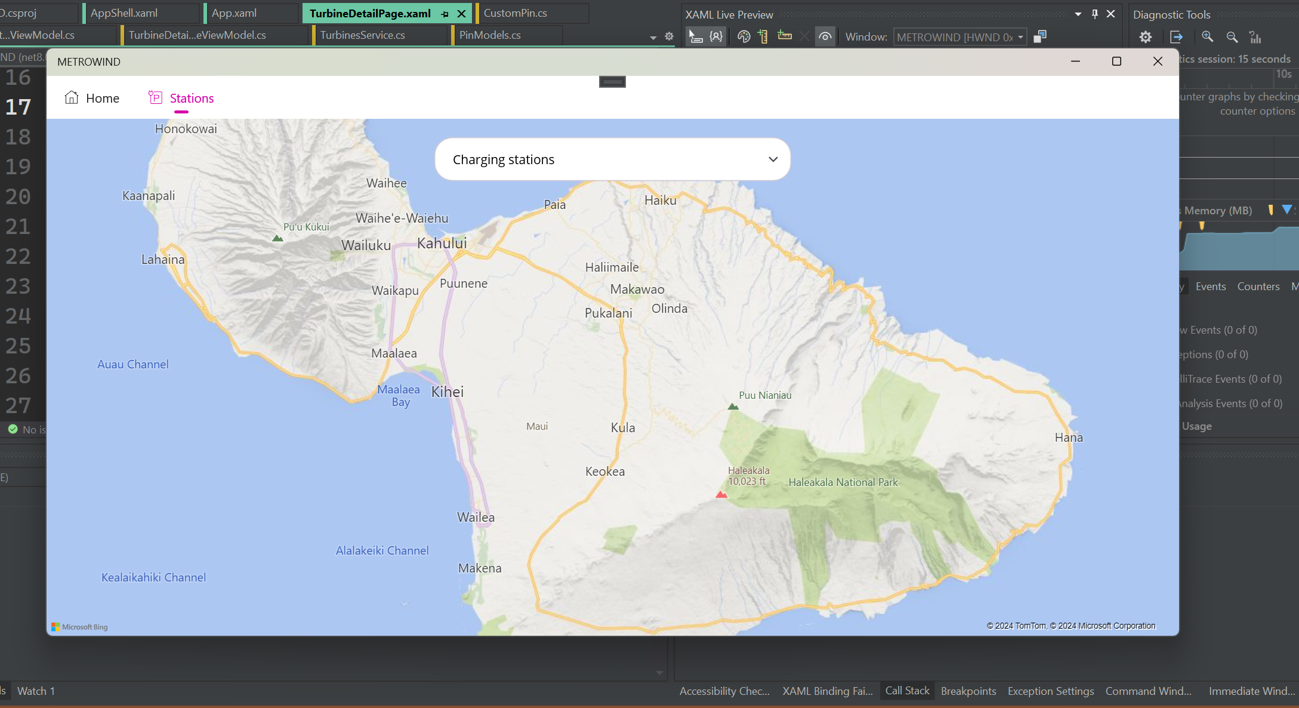This screenshot has width=1299, height=708.
Task: Toggle the eye visibility button in Live Preview
Action: [x=825, y=37]
